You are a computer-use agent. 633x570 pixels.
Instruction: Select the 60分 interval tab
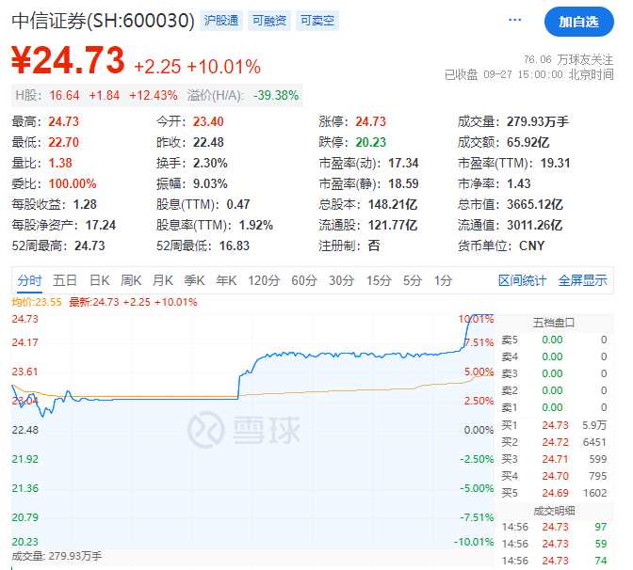(x=304, y=280)
